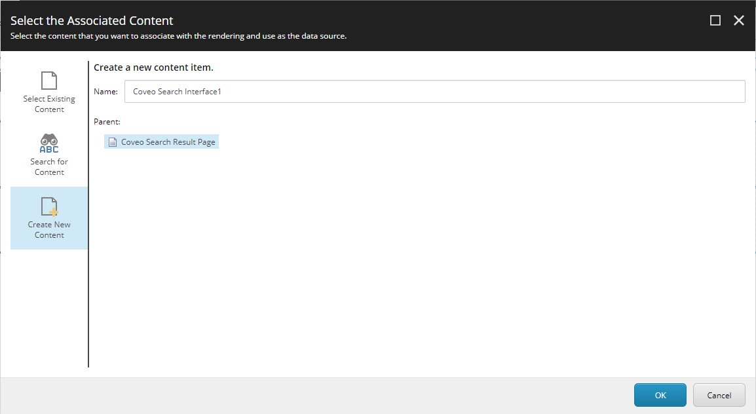
Task: Switch to Search for Content
Action: point(49,155)
